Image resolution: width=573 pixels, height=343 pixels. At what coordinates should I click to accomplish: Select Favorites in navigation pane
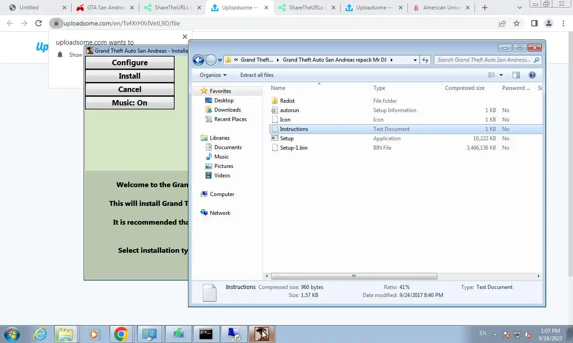(x=220, y=91)
